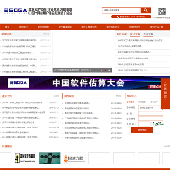Viewport: 170px width, 170px height.
Task: Switch to 资料下载 tab
Action: click(148, 34)
